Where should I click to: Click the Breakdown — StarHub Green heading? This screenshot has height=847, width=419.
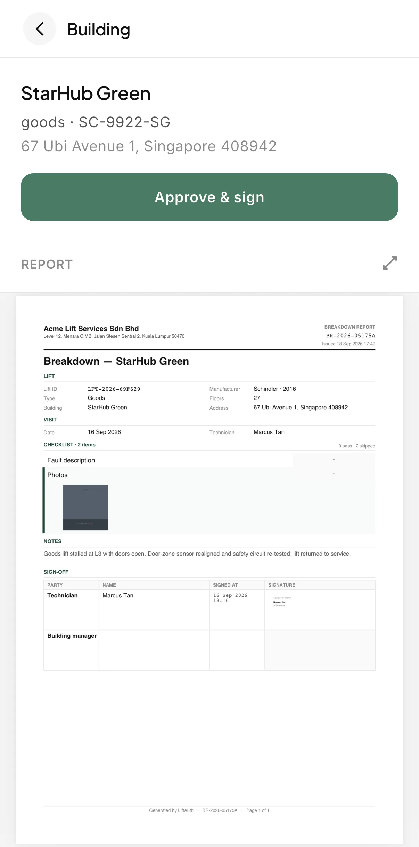pyautogui.click(x=116, y=361)
